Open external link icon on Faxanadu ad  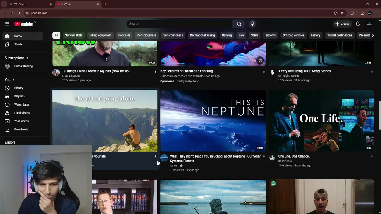[260, 60]
